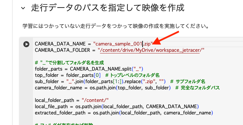Click the local_file_path assignment line

[117, 107]
